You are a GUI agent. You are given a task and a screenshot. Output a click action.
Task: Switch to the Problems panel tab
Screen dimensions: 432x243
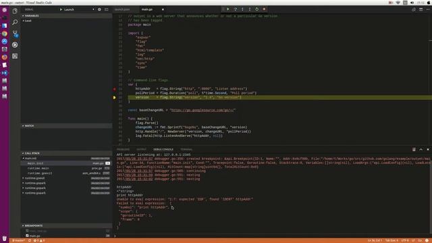[123, 149]
